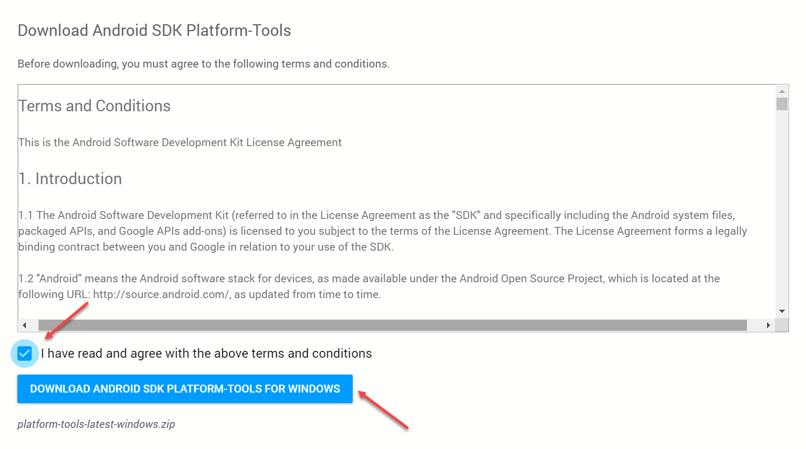The image size is (806, 449).
Task: Click the horizontal scrollbar right arrow
Action: pyautogui.click(x=769, y=325)
